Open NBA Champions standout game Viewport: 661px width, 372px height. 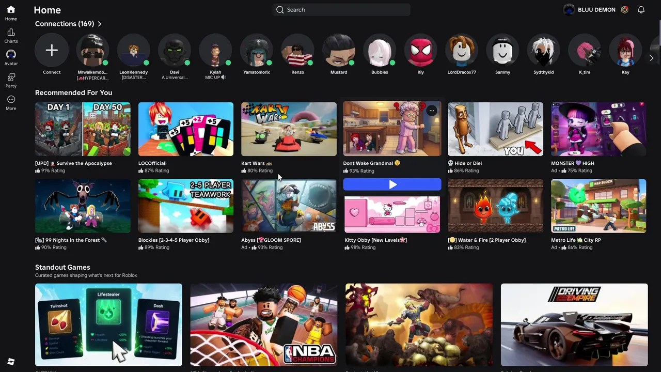[x=264, y=324]
